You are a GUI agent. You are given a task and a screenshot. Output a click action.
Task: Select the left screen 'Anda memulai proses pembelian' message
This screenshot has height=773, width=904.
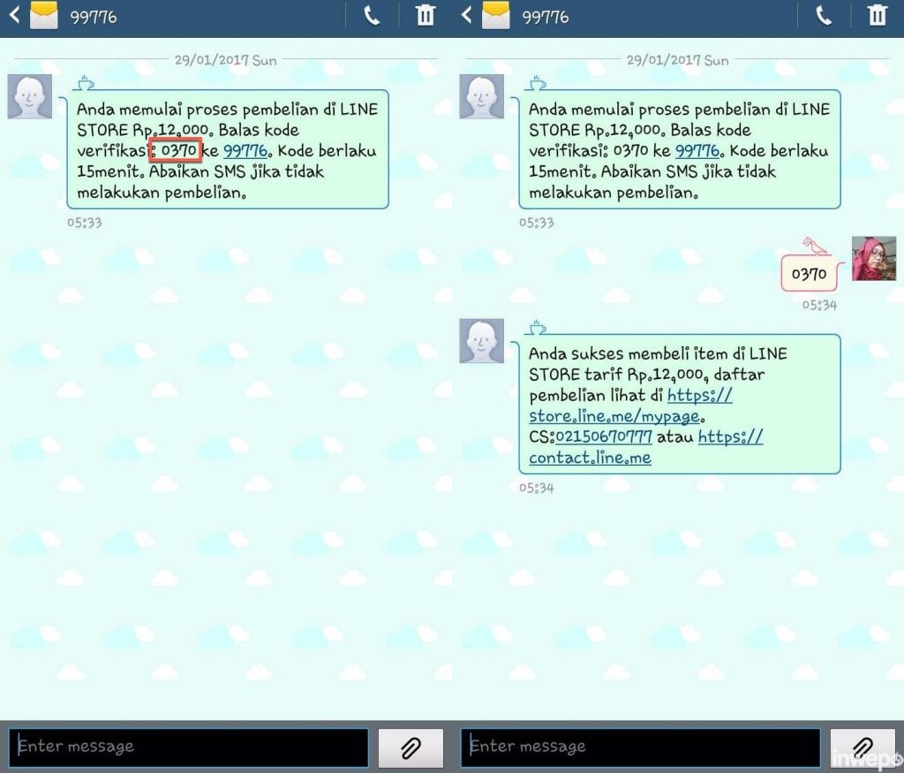pos(228,148)
